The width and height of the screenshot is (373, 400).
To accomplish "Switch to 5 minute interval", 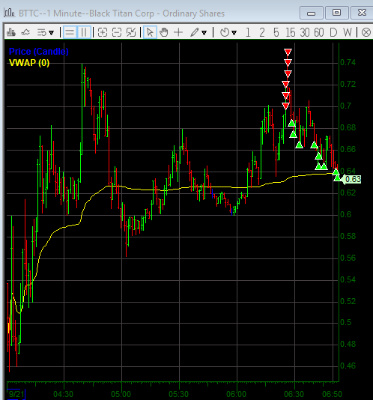I will (276, 33).
